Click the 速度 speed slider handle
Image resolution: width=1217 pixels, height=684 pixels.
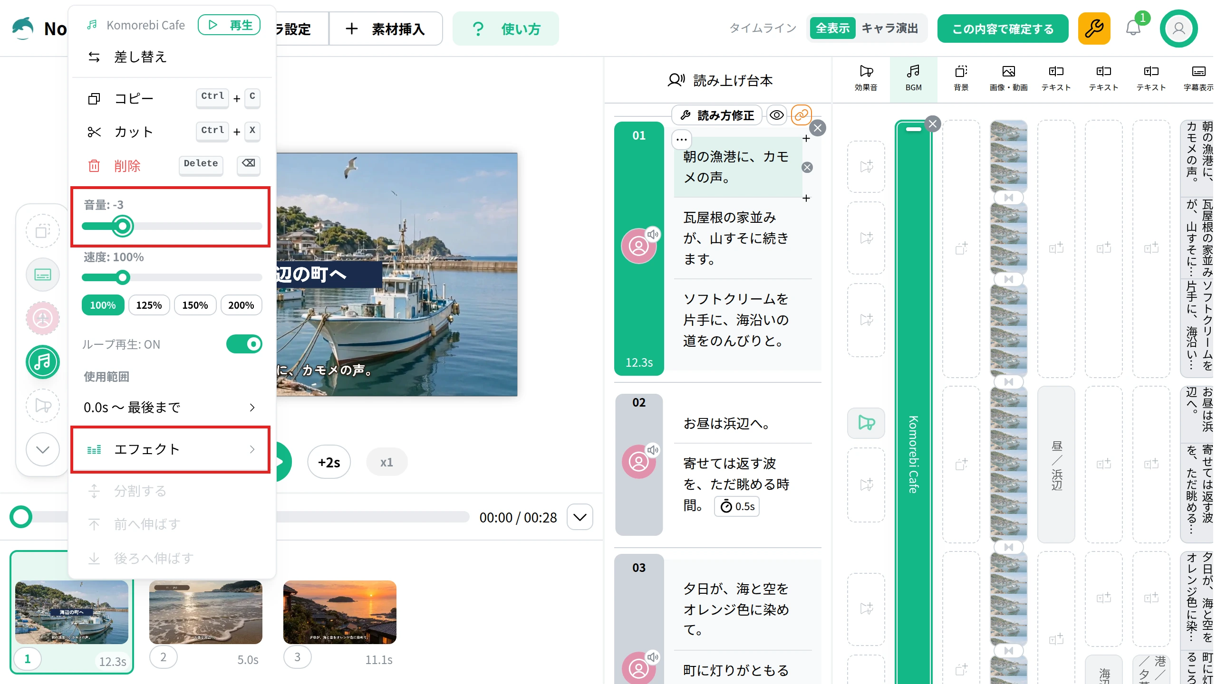coord(123,277)
